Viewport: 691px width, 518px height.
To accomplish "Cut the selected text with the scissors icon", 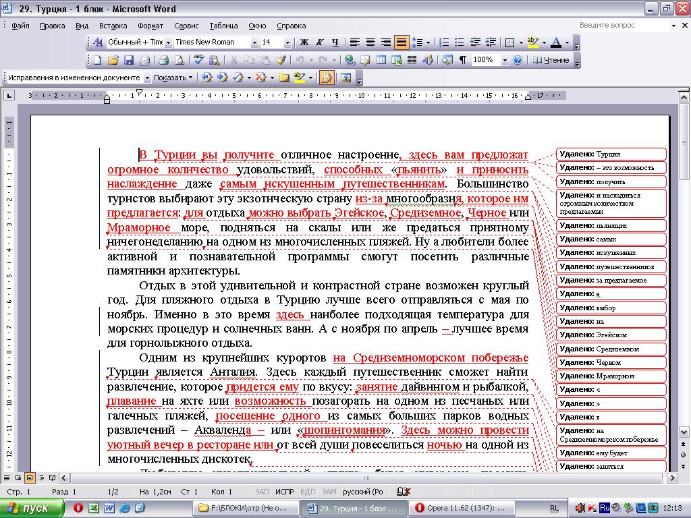I will tap(234, 60).
